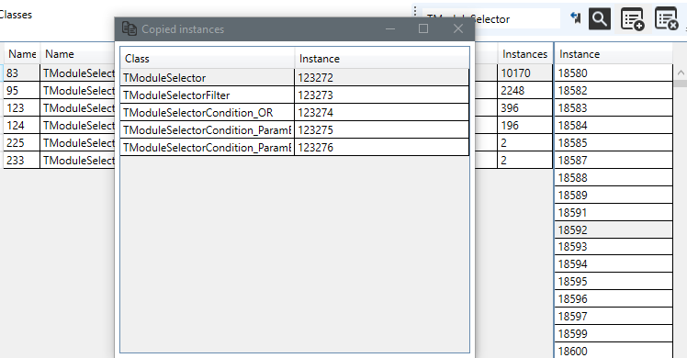Screen dimensions: 687x358
Task: Select the TModuleSelectorFilter row
Action: click(295, 95)
